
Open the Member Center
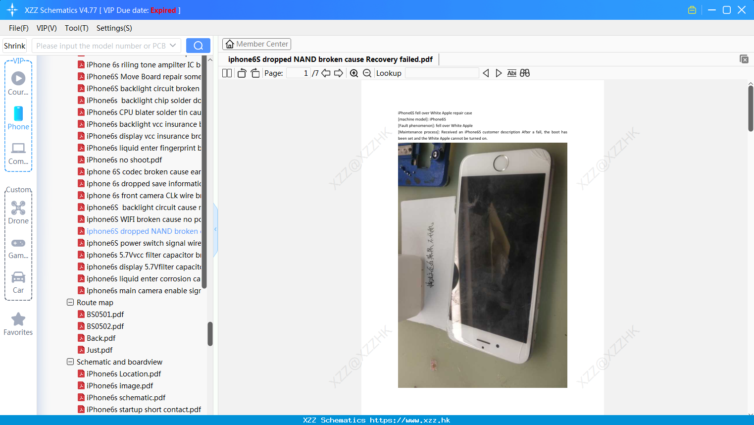point(256,44)
